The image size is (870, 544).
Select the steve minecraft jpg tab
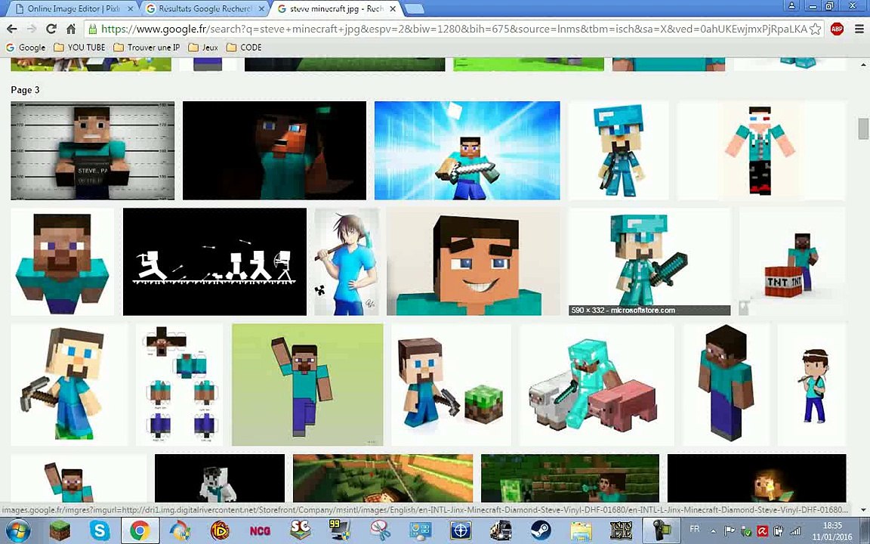(335, 9)
